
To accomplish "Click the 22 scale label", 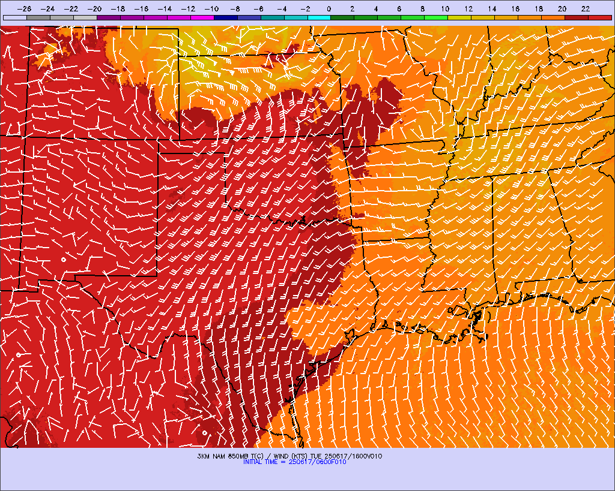I will [585, 8].
